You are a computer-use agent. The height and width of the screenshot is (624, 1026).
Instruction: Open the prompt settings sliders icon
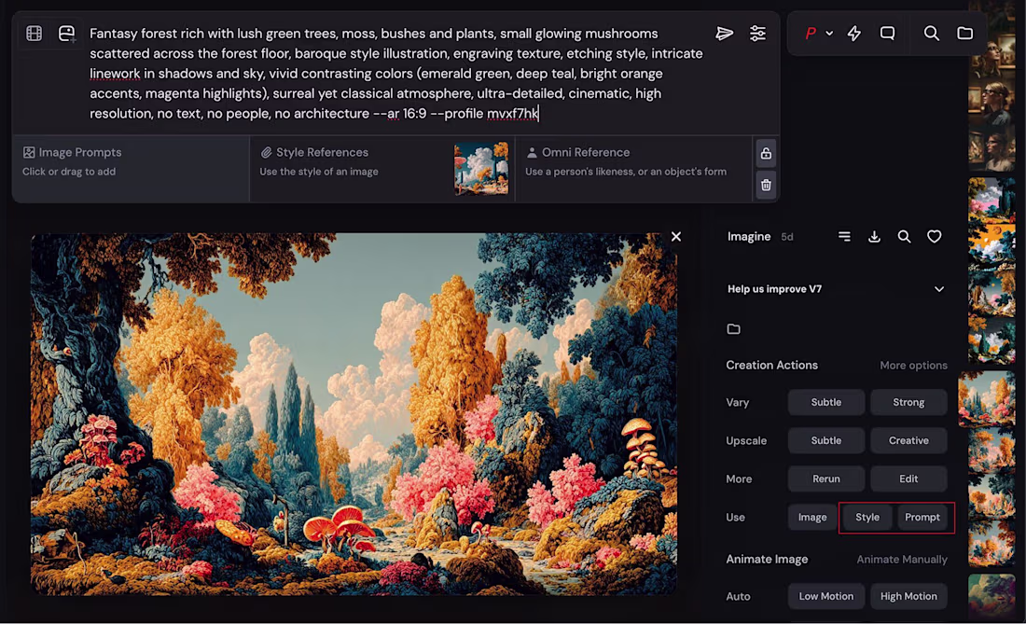point(757,34)
